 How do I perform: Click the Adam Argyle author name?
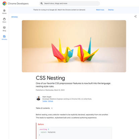click(47, 97)
